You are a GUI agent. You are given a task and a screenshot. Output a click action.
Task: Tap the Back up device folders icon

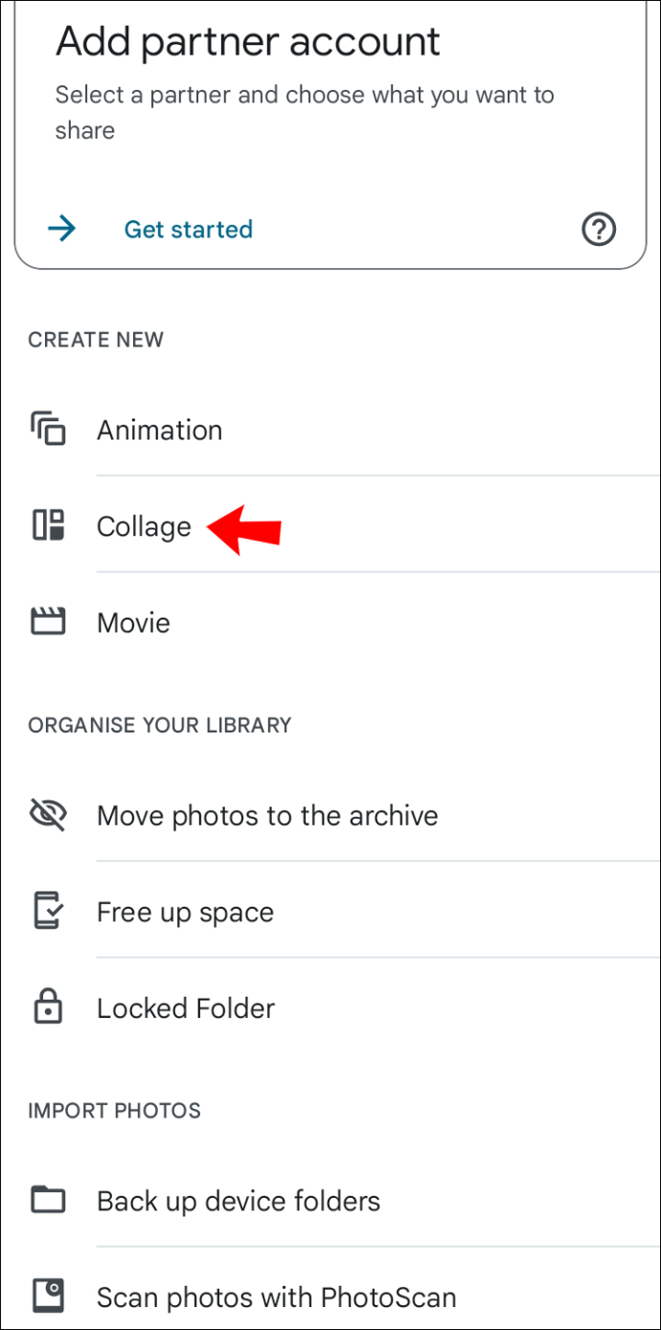point(48,1200)
